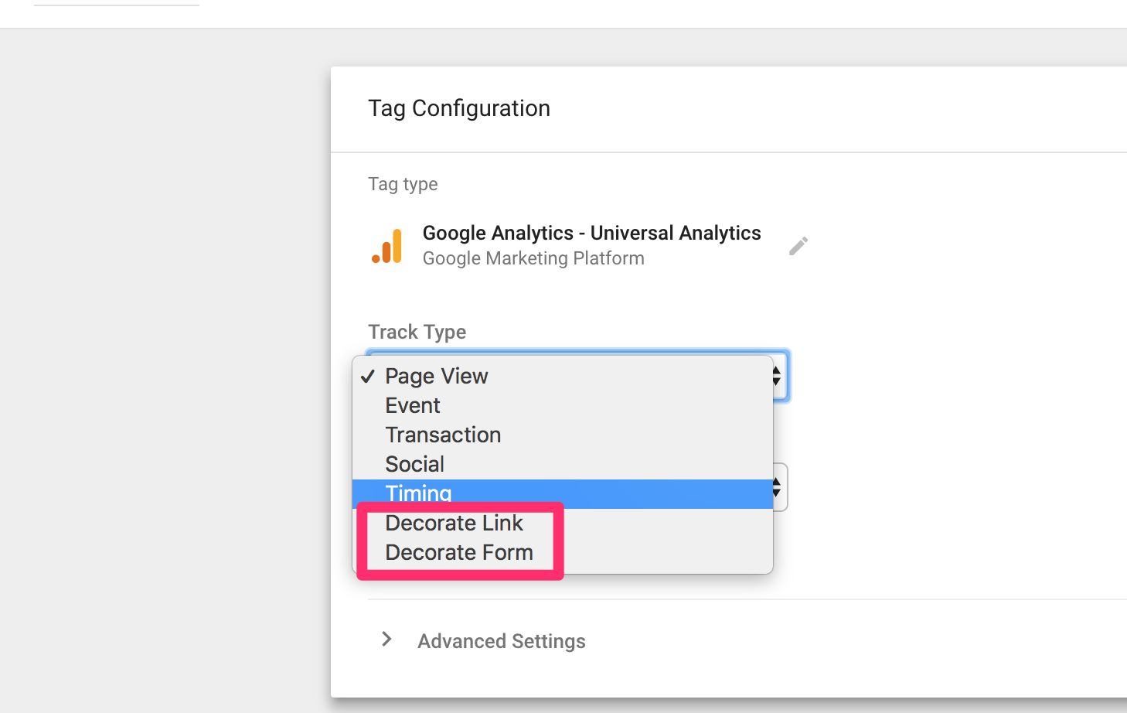Viewport: 1127px width, 713px height.
Task: Choose Decorate Form track type
Action: (x=563, y=552)
